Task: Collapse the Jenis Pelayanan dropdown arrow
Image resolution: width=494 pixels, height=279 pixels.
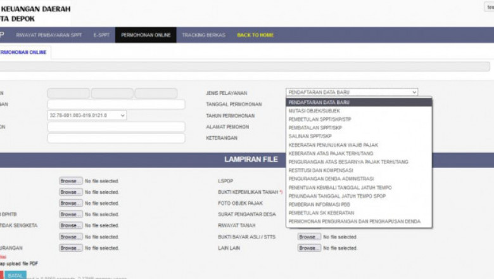Action: pos(414,93)
